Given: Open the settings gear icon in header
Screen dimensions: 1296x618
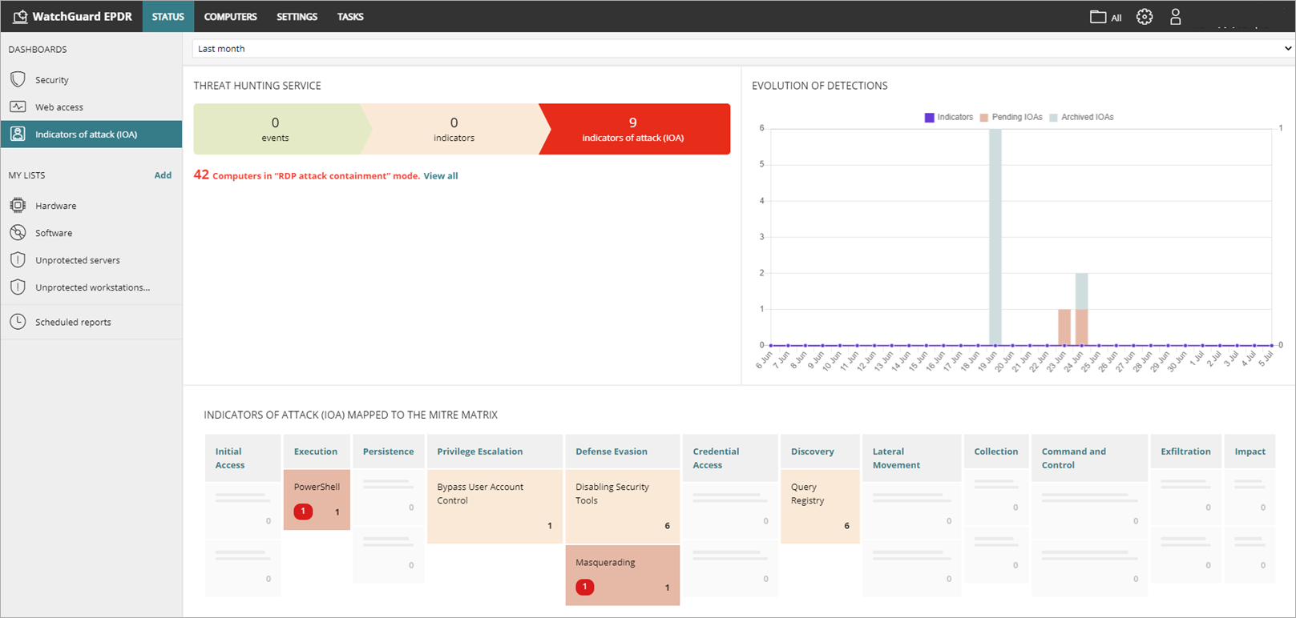Looking at the screenshot, I should (x=1145, y=17).
